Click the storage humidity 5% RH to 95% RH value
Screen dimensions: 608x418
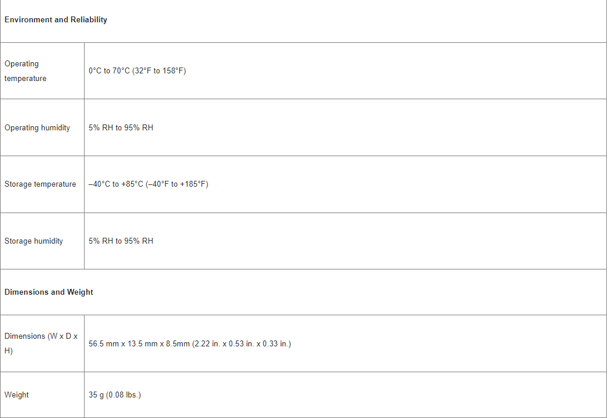[x=121, y=241]
